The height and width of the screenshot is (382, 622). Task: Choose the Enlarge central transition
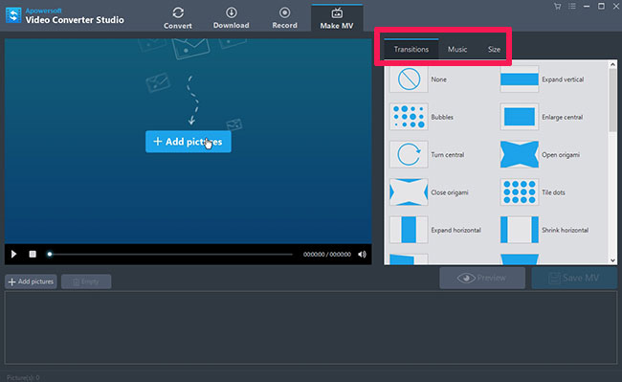520,117
